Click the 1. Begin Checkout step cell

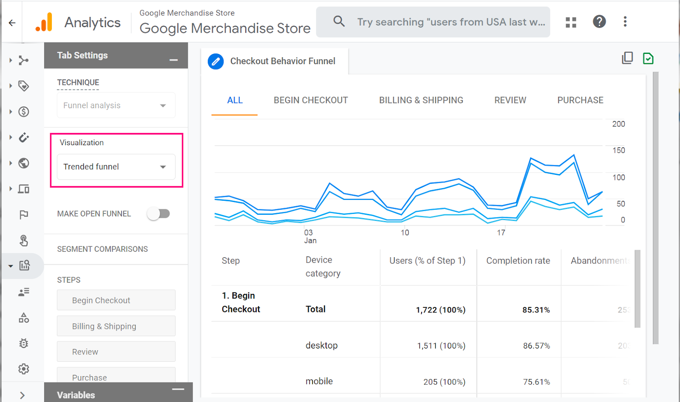[x=241, y=302]
